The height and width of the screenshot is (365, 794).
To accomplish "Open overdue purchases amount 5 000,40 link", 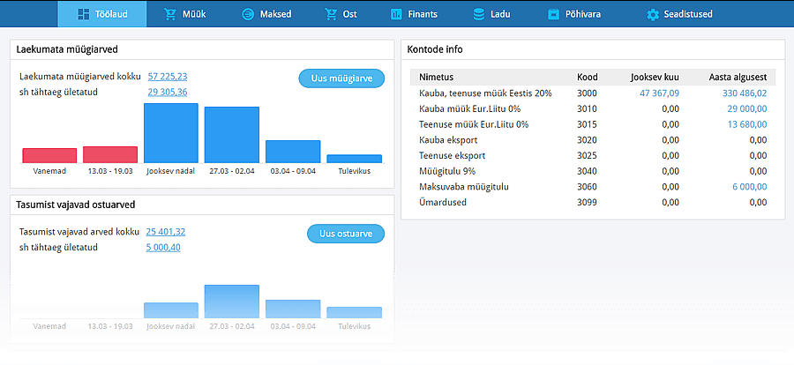I will tap(162, 247).
